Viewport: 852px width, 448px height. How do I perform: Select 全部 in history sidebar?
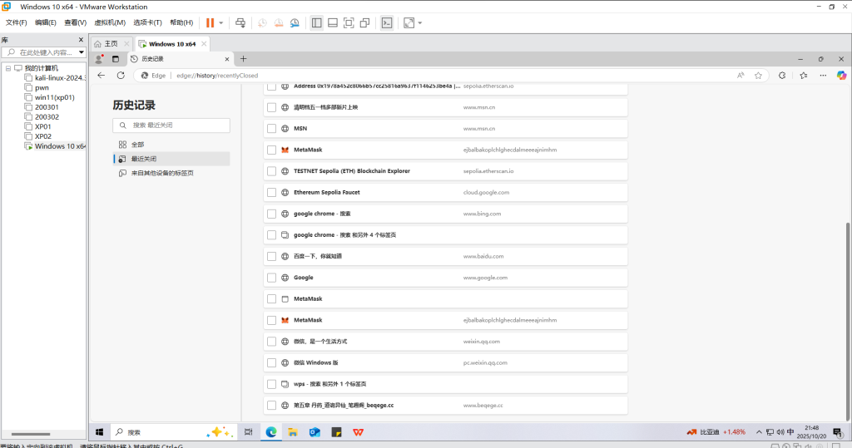tap(137, 145)
